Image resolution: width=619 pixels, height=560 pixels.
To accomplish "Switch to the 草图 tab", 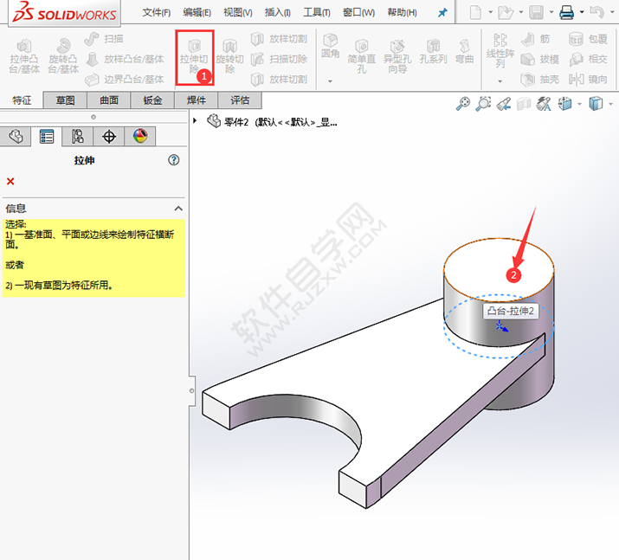I will point(65,100).
